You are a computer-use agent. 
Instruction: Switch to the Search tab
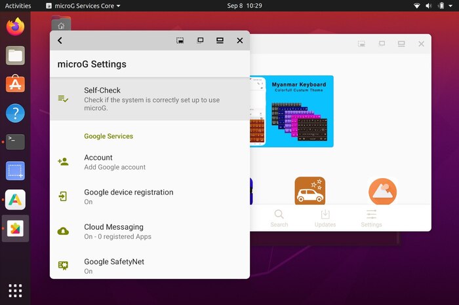click(279, 218)
